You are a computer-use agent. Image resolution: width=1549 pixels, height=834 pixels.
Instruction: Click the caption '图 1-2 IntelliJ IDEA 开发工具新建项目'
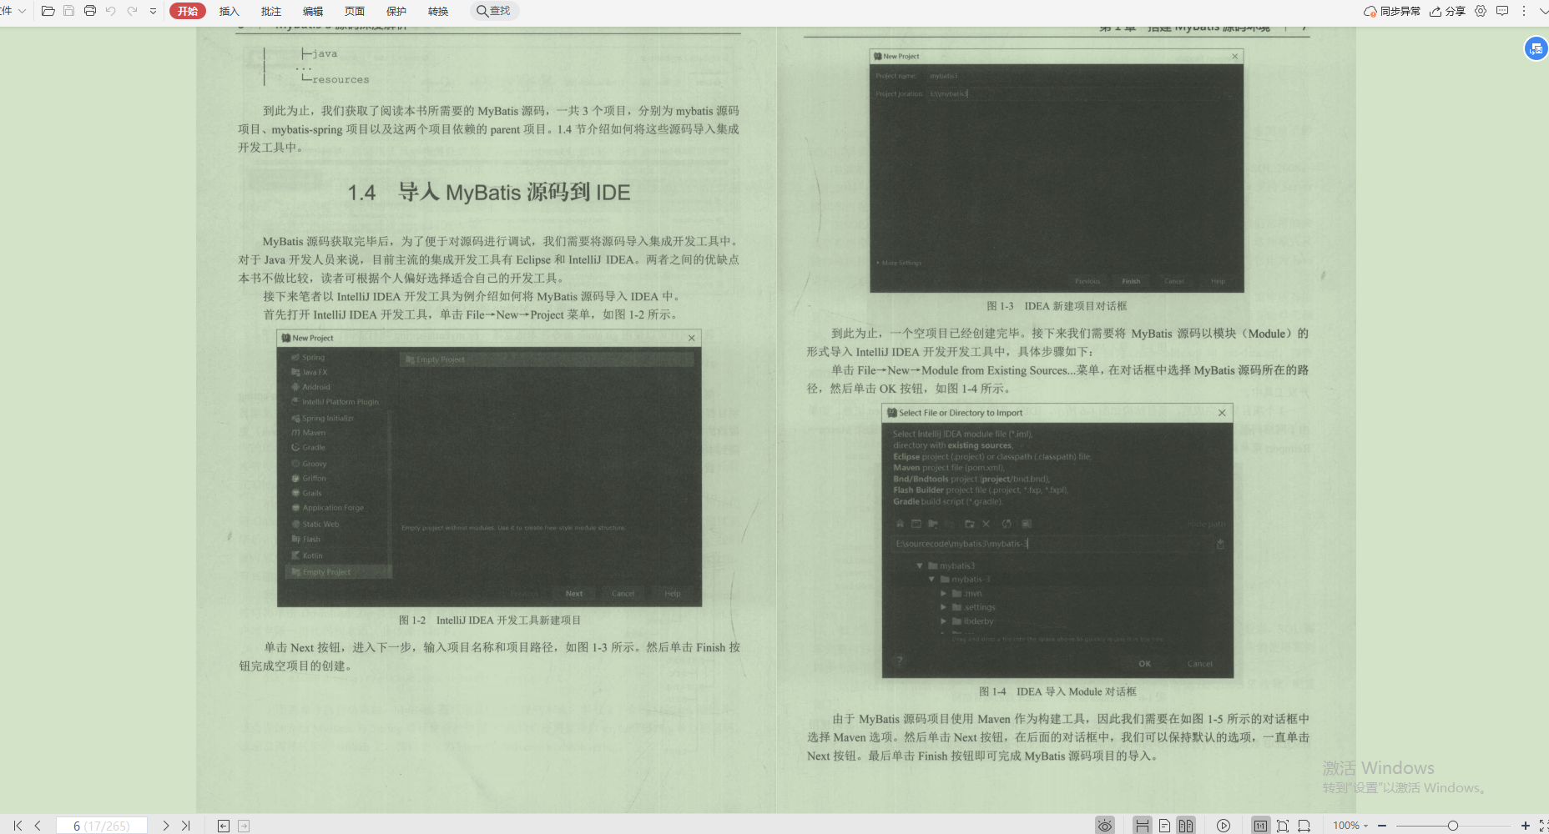click(490, 620)
